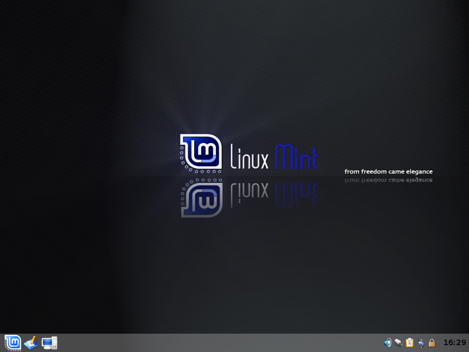This screenshot has height=352, width=469.
Task: Open the Klipper clipboard tray icon
Action: (409, 342)
